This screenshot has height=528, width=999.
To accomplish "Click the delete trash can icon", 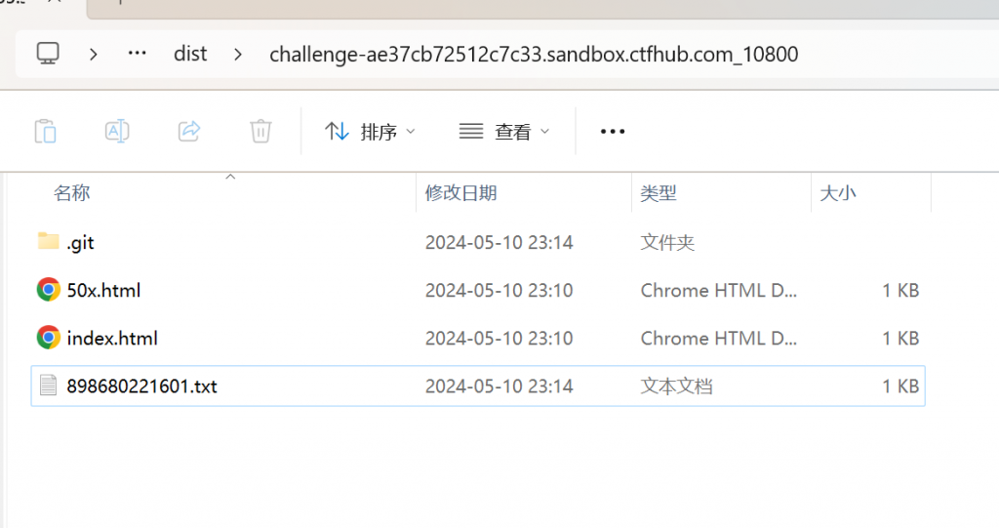I will click(260, 132).
